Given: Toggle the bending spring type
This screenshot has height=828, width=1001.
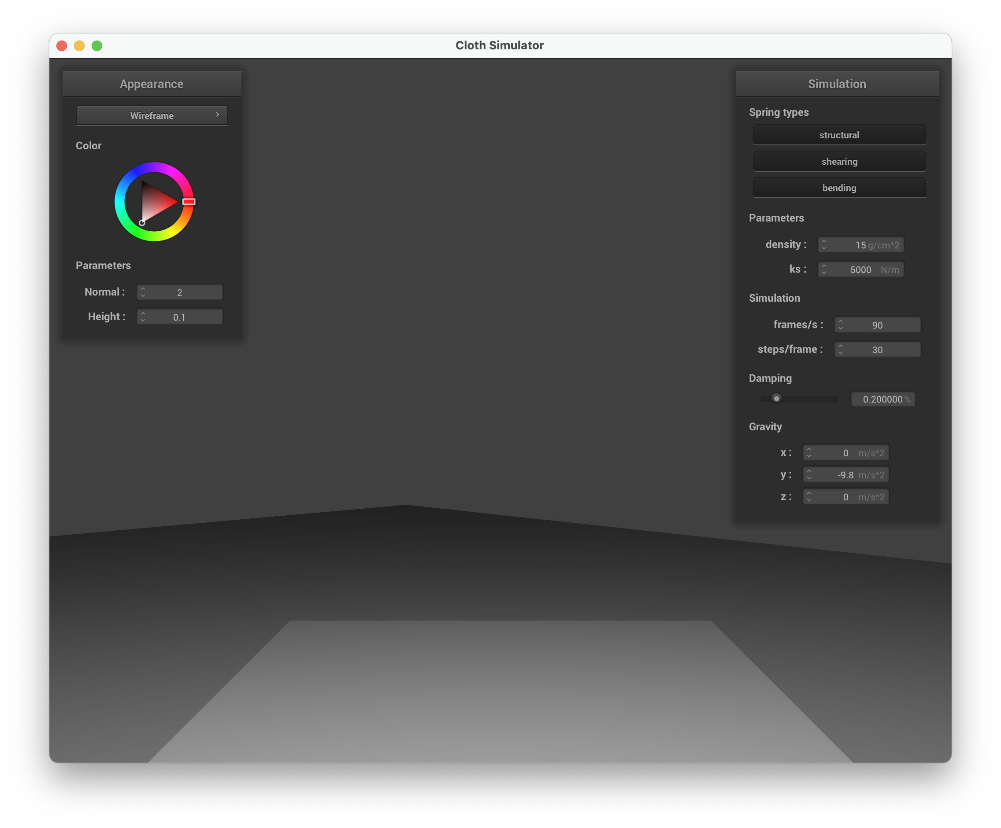Looking at the screenshot, I should point(839,188).
